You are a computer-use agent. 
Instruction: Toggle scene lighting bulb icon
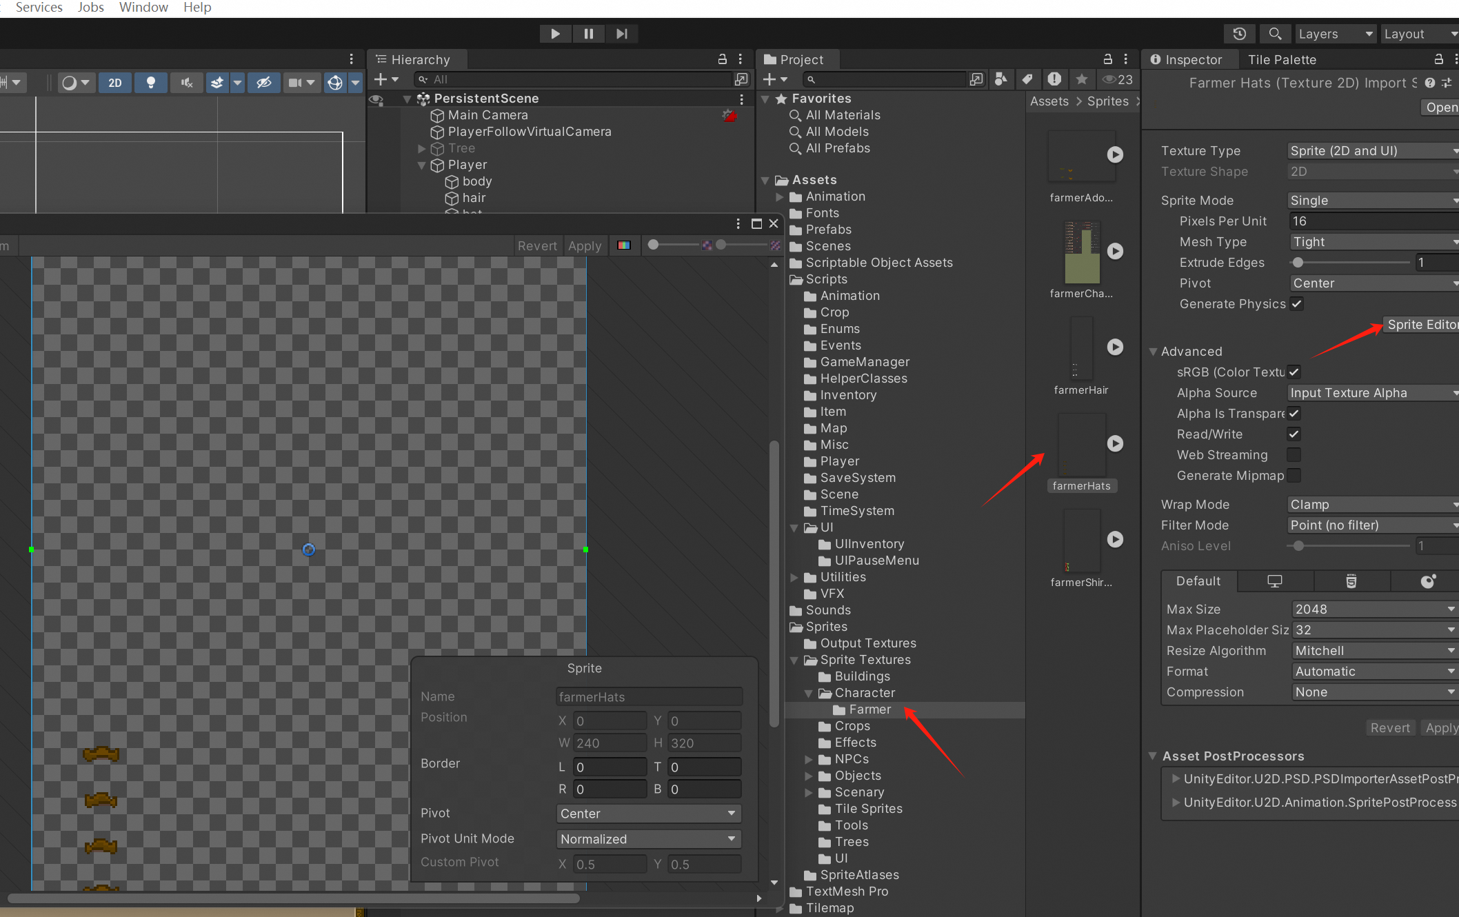pos(150,83)
